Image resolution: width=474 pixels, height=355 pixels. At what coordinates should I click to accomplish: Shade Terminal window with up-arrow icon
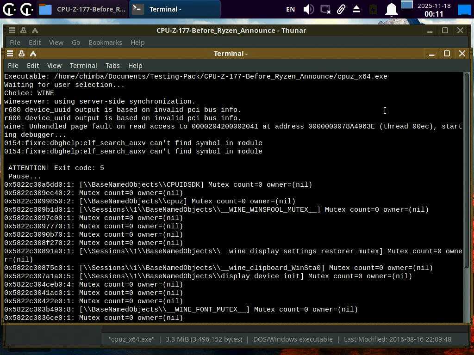33,54
